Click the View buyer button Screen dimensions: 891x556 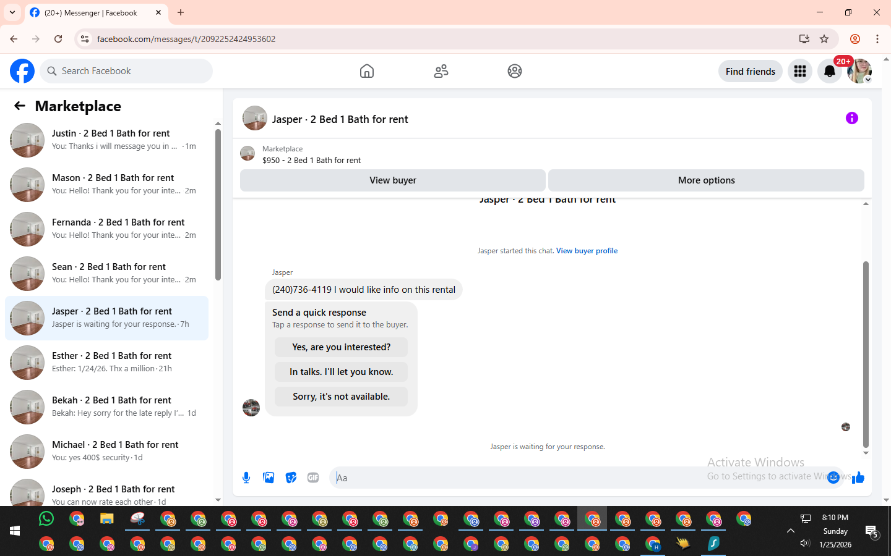[393, 180]
